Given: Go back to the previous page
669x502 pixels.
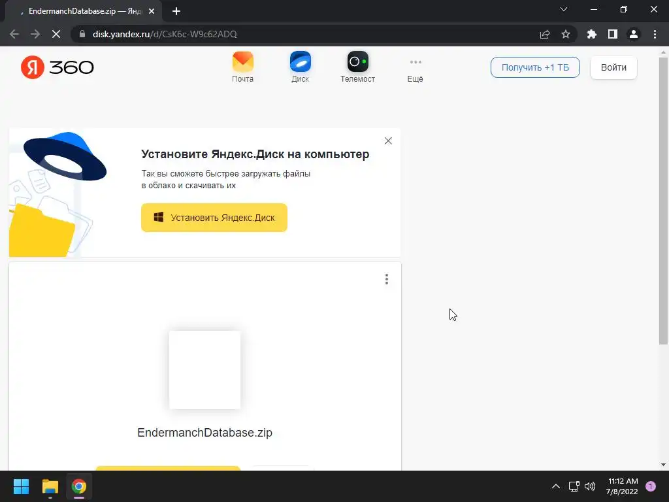Looking at the screenshot, I should point(14,34).
